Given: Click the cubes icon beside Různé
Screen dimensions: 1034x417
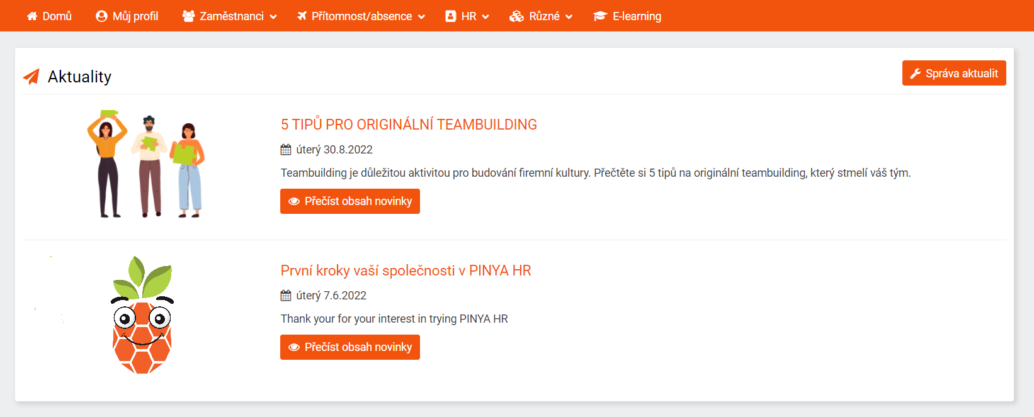Looking at the screenshot, I should pyautogui.click(x=516, y=16).
